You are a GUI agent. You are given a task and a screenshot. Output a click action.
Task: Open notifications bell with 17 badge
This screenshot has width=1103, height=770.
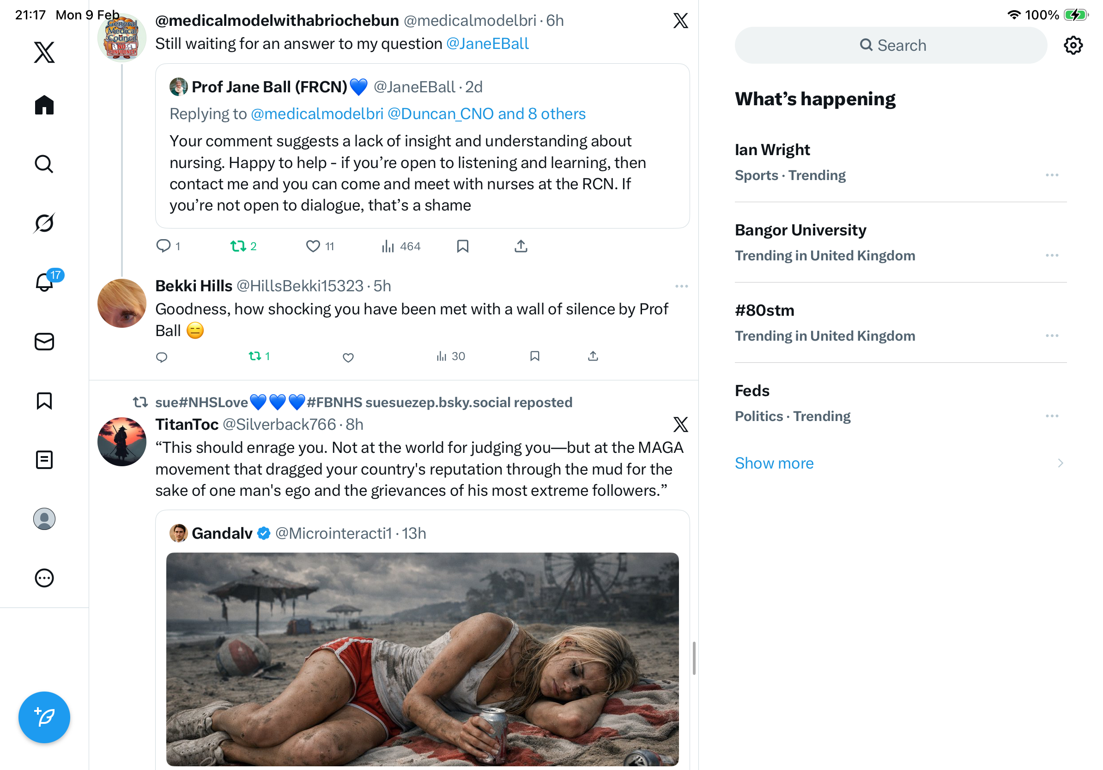[44, 282]
